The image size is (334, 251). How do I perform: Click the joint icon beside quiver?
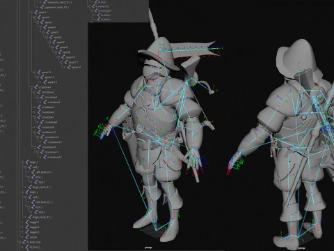27,237
